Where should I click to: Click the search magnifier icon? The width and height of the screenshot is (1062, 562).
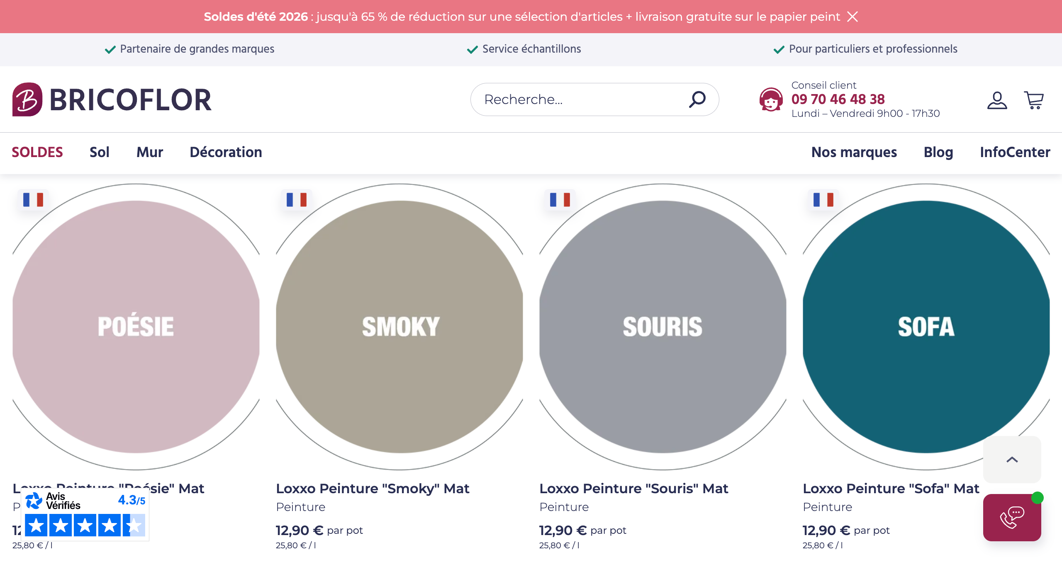pyautogui.click(x=697, y=99)
